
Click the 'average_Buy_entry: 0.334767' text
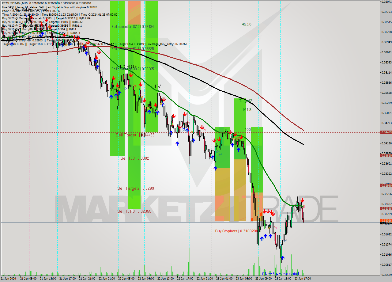click(x=167, y=44)
